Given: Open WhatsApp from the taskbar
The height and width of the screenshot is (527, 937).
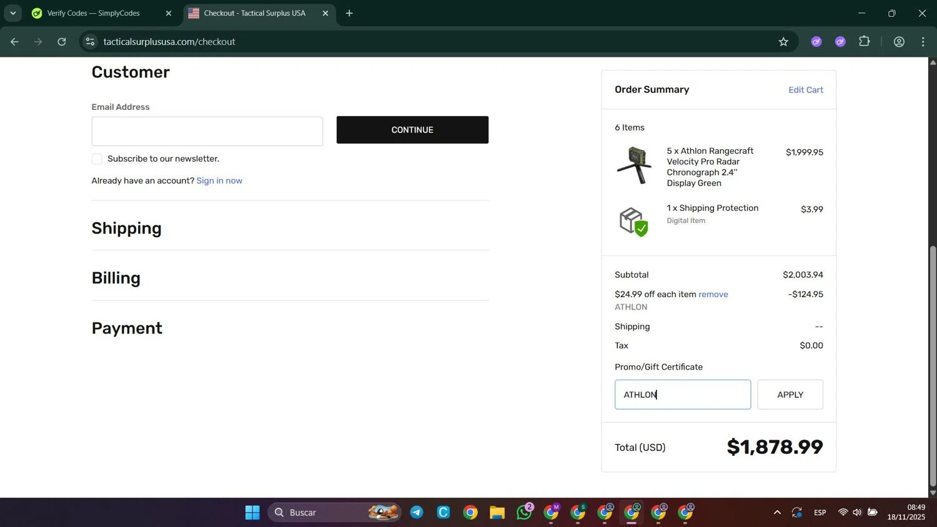Looking at the screenshot, I should (x=524, y=513).
